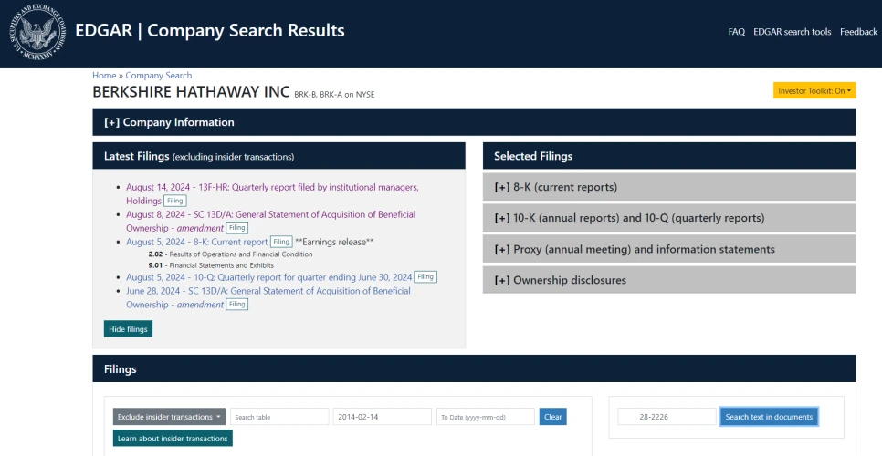The width and height of the screenshot is (882, 456).
Task: Expand 10-K and 10-Q reports section
Action: 669,218
